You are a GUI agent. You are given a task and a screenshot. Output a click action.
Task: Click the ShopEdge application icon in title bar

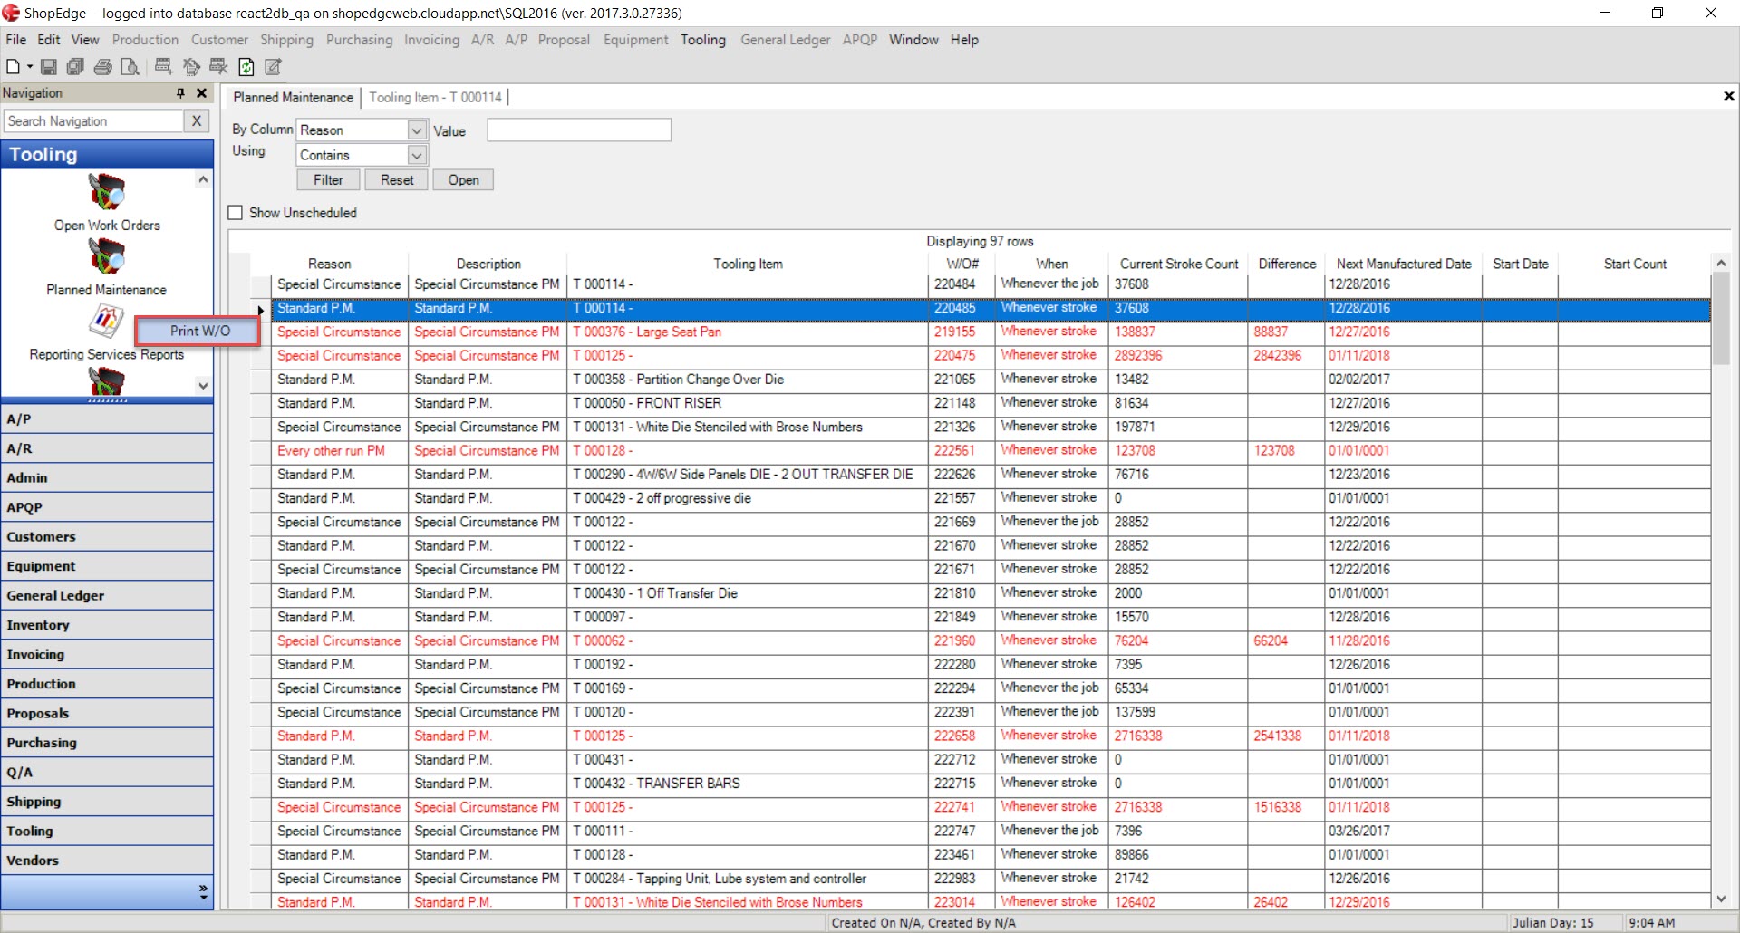point(11,13)
